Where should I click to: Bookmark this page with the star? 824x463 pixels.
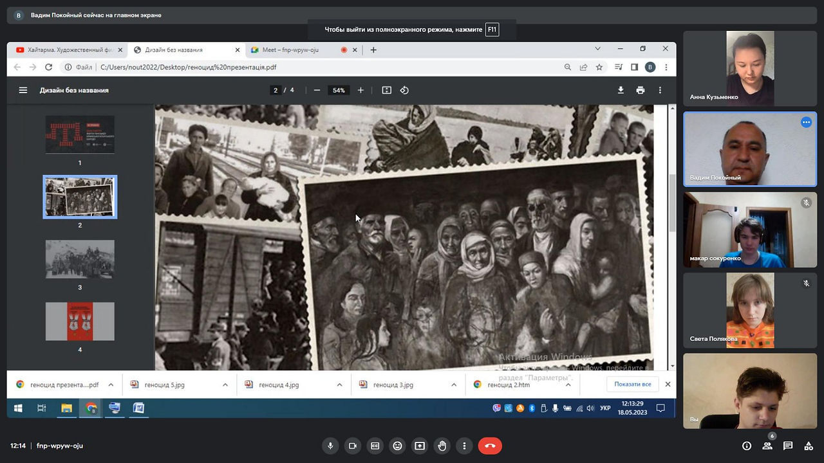click(599, 67)
